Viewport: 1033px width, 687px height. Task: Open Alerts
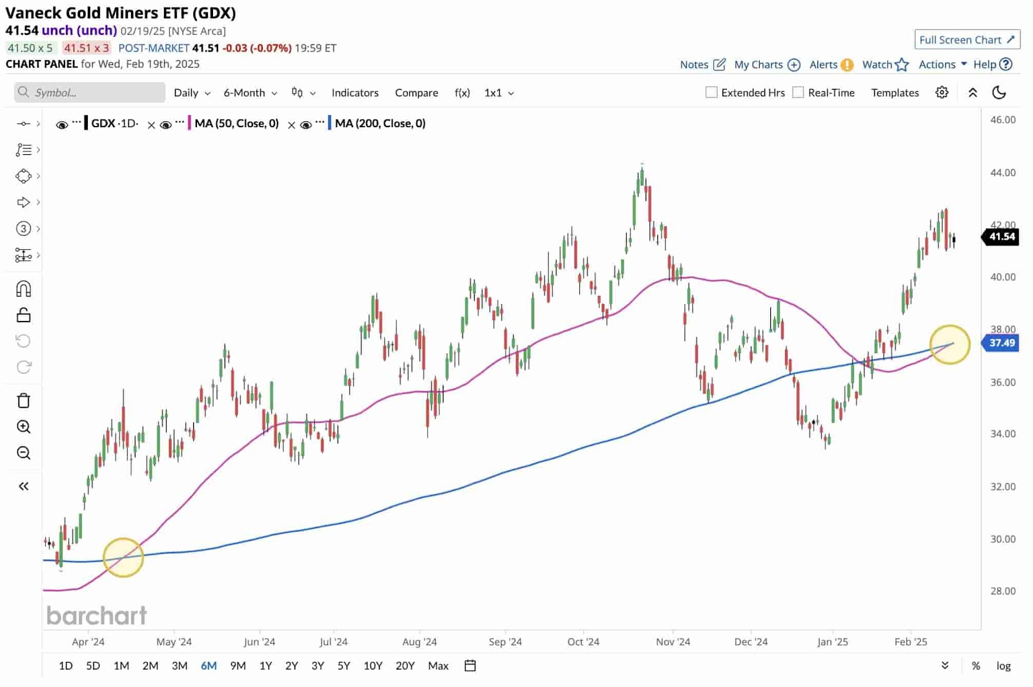831,65
